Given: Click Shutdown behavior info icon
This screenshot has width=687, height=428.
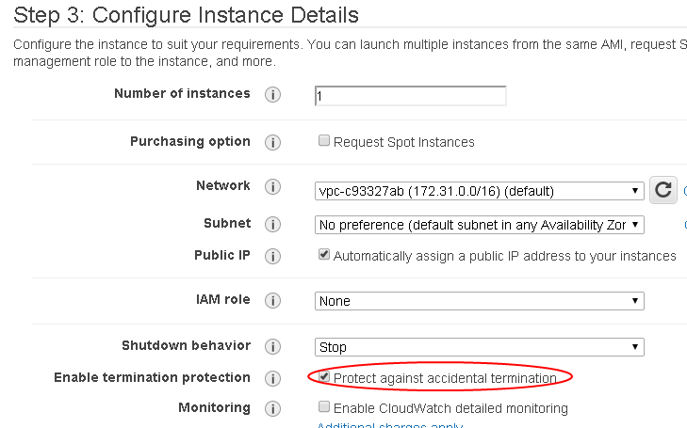Looking at the screenshot, I should pos(272,347).
